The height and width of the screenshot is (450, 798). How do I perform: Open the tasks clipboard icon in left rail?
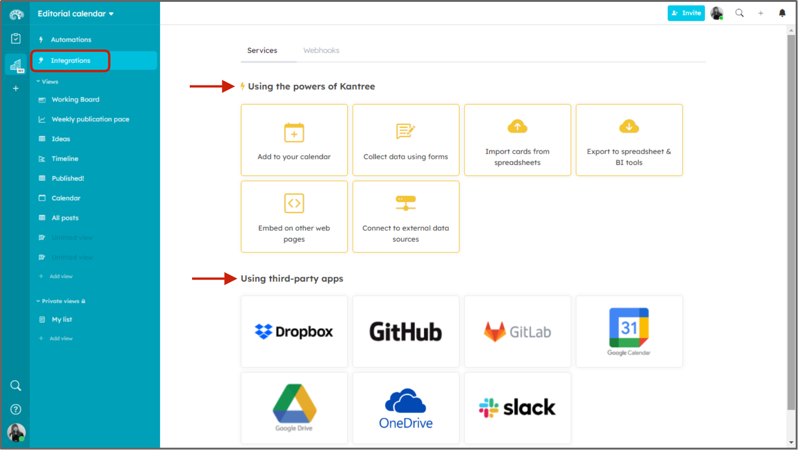pyautogui.click(x=16, y=39)
